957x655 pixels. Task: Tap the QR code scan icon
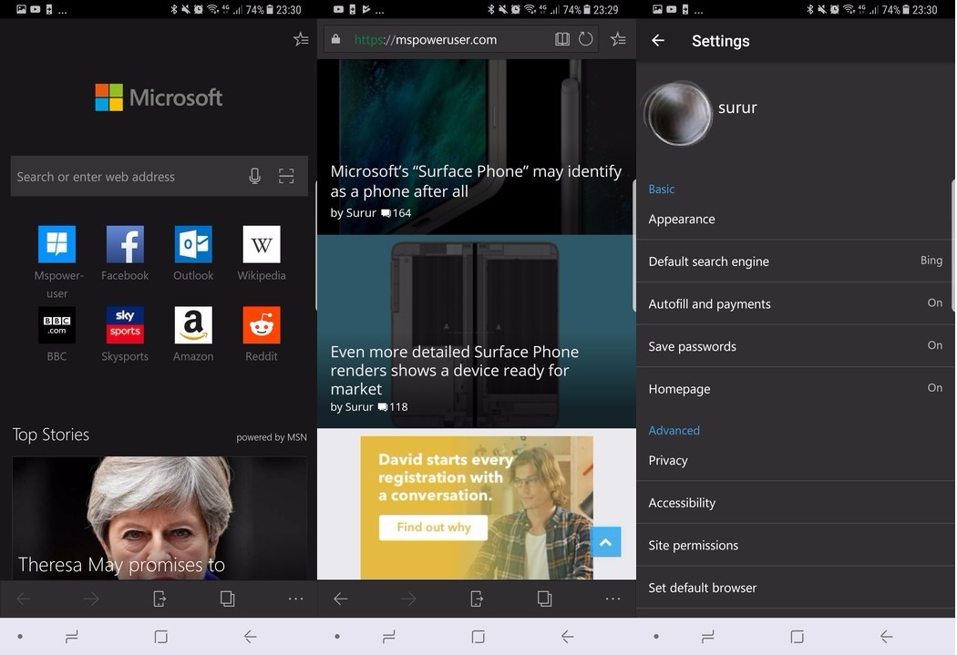(x=286, y=176)
